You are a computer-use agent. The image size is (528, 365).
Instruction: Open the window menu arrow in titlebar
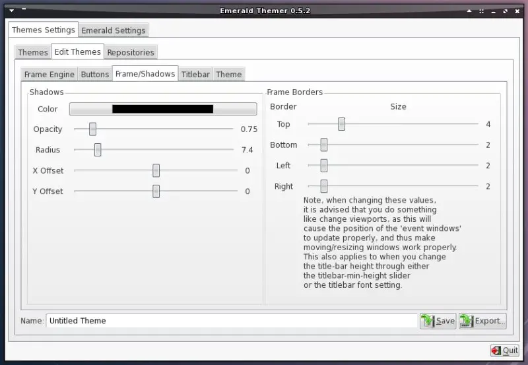tap(12, 11)
